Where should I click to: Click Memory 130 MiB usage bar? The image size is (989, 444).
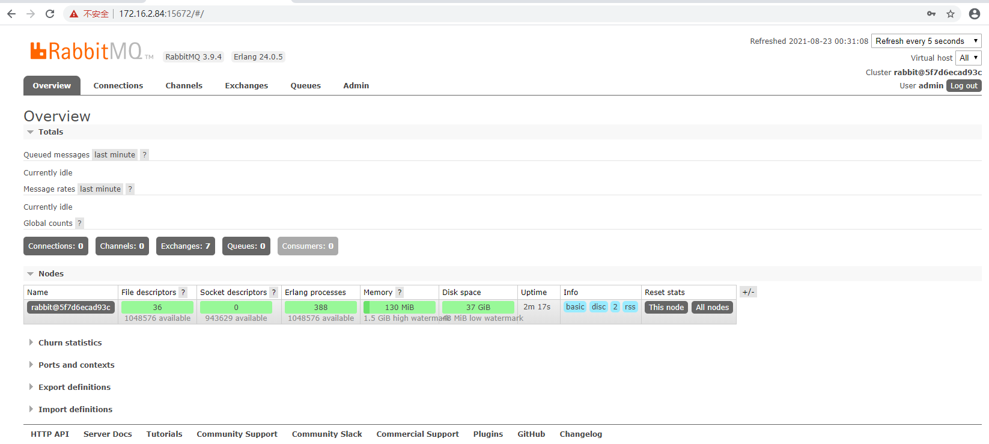pyautogui.click(x=400, y=308)
